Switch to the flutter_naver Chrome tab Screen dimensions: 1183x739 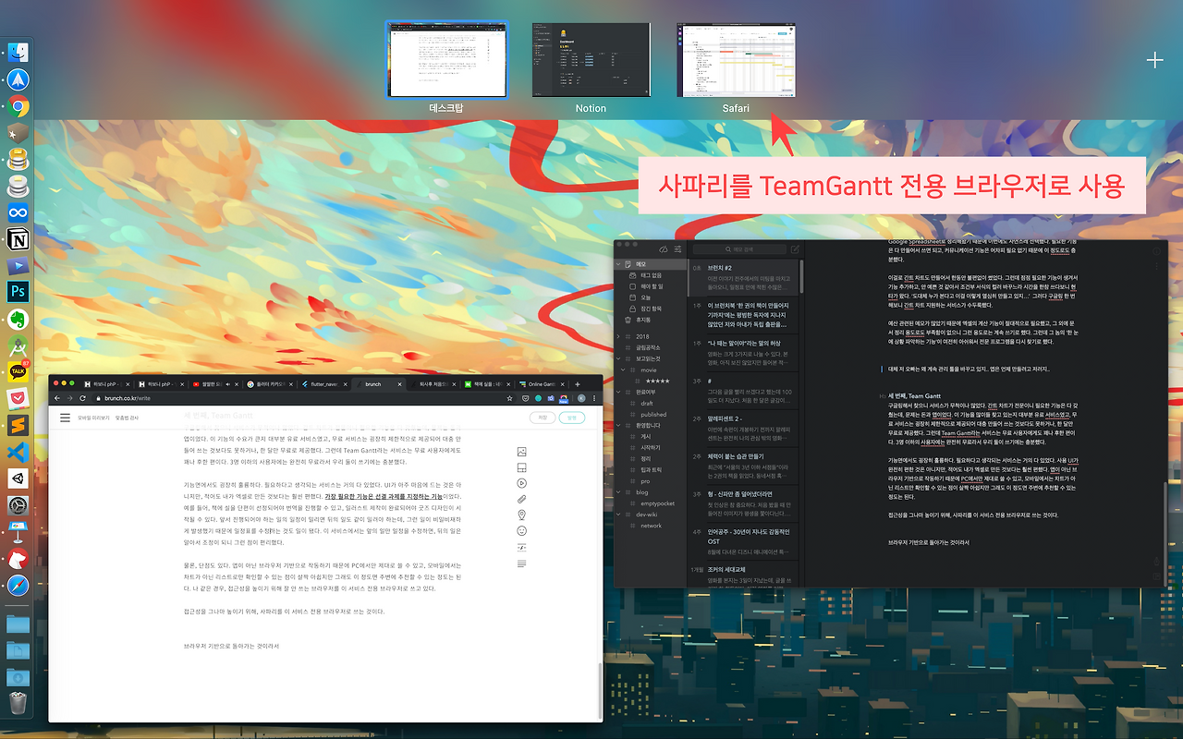coord(325,383)
